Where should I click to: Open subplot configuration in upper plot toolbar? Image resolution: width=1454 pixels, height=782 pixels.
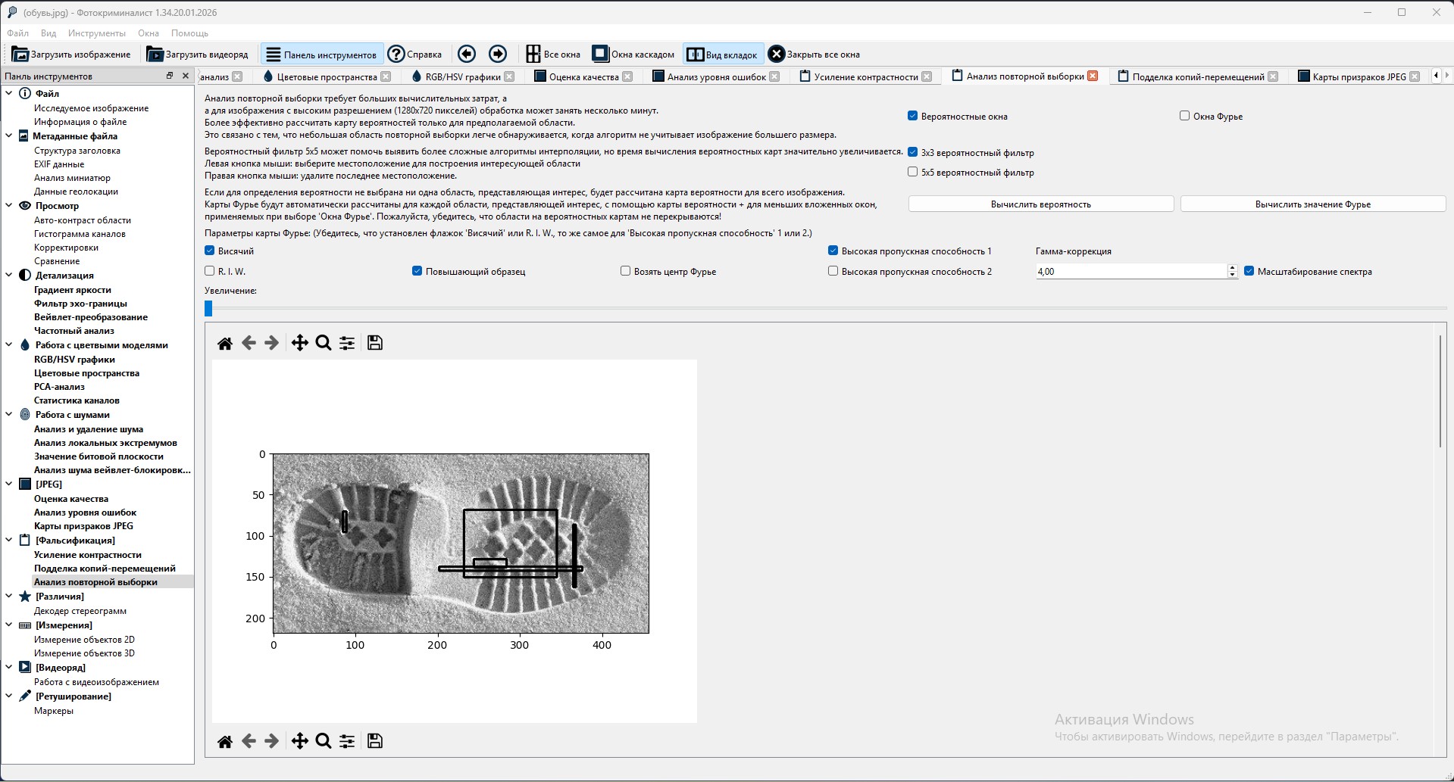click(347, 344)
